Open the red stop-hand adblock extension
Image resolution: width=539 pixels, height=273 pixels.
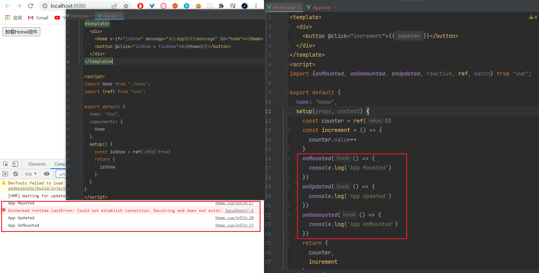click(x=141, y=6)
